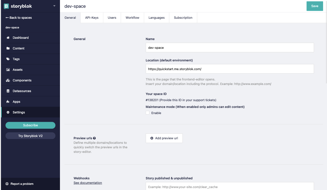Click the Add preview url button
327x190 pixels.
pos(164,138)
